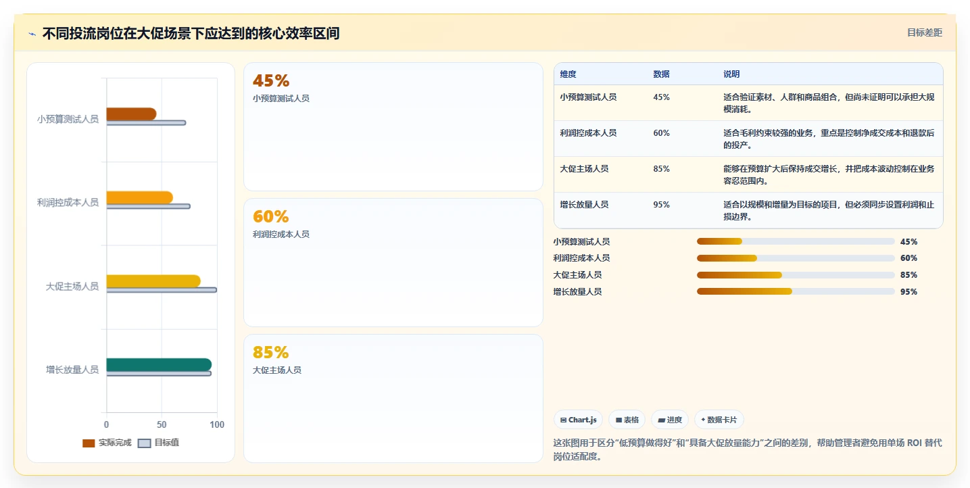Click the 大促主场人员 chart axis label
The height and width of the screenshot is (488, 970).
point(72,287)
